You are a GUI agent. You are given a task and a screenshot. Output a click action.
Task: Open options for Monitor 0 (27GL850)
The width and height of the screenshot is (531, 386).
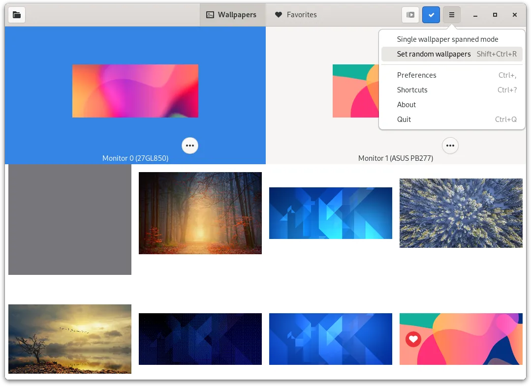click(190, 145)
